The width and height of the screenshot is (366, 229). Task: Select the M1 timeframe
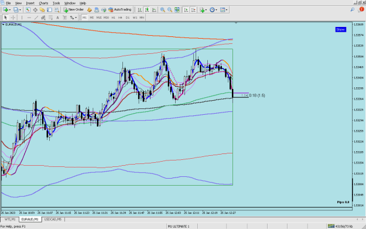pos(84,18)
